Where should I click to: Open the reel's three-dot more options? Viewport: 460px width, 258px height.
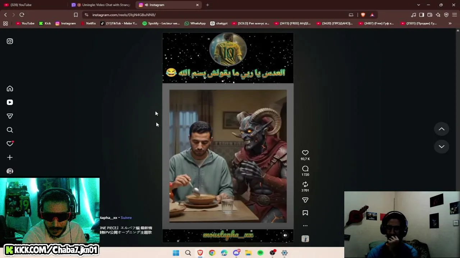click(305, 226)
